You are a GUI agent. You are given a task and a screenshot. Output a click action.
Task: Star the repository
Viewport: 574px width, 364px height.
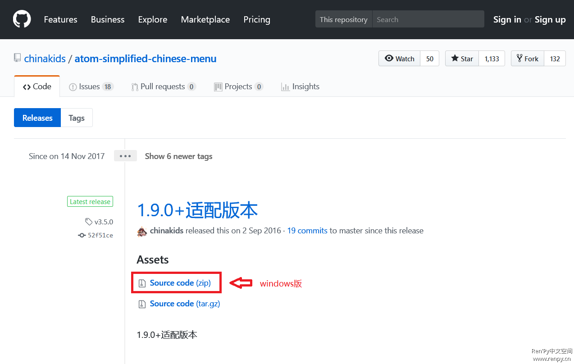point(462,59)
